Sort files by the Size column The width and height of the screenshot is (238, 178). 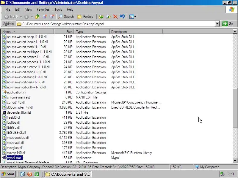64,32
